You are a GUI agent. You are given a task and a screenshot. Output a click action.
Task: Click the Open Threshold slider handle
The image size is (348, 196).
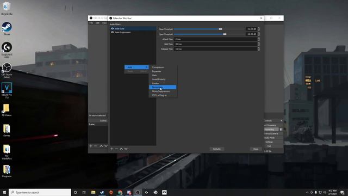click(225, 34)
